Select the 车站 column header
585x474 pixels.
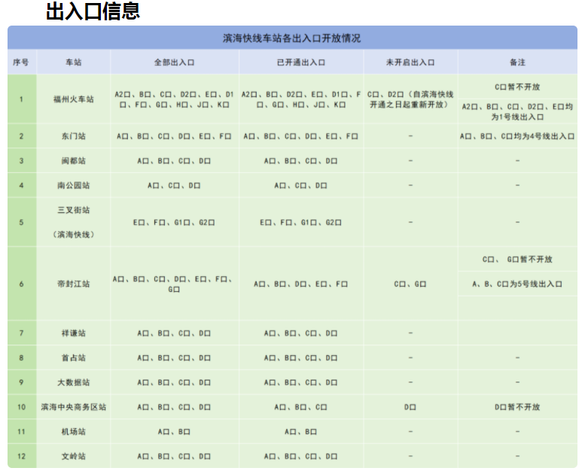click(73, 62)
